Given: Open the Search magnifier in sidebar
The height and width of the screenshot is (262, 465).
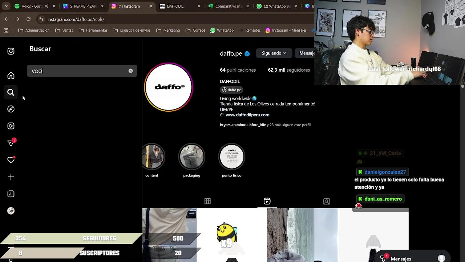Looking at the screenshot, I should click(11, 92).
